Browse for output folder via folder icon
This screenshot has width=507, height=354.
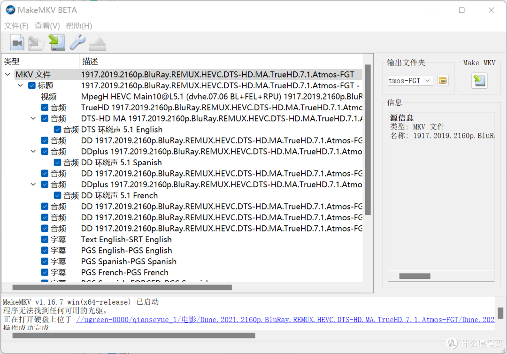(443, 80)
